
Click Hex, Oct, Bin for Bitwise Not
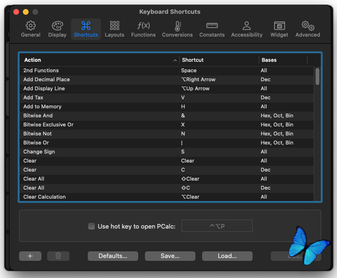pyautogui.click(x=277, y=134)
